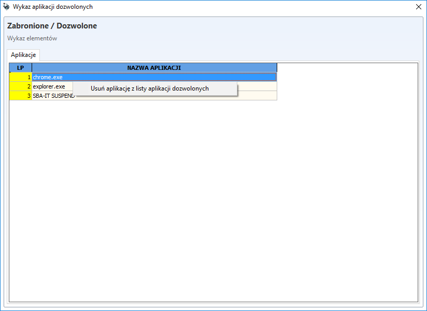Click row number 1 cell
This screenshot has width=427, height=311.
(20, 77)
